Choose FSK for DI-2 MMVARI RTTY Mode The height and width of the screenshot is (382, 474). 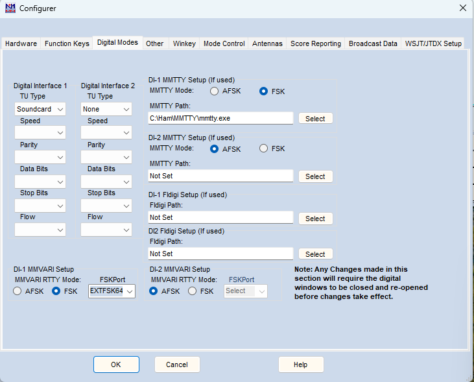[x=193, y=291]
